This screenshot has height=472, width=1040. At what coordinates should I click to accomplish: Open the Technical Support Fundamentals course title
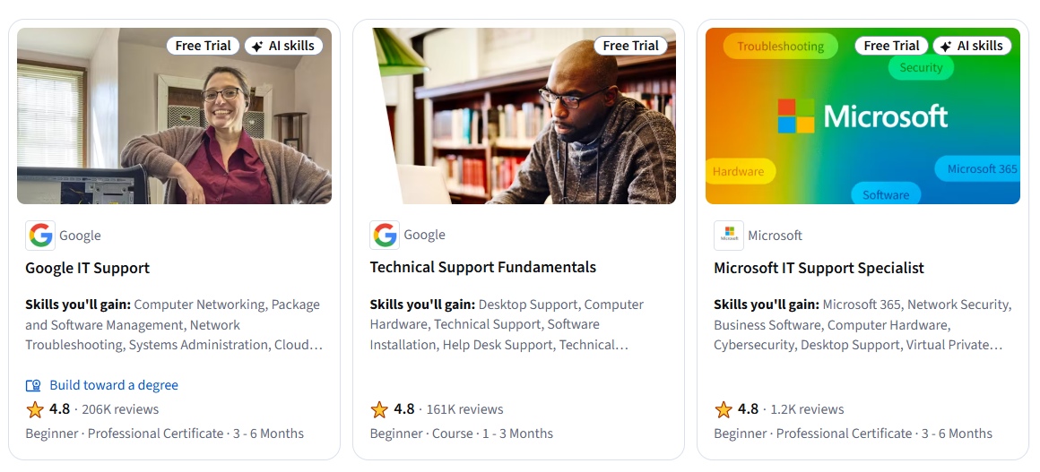[482, 267]
